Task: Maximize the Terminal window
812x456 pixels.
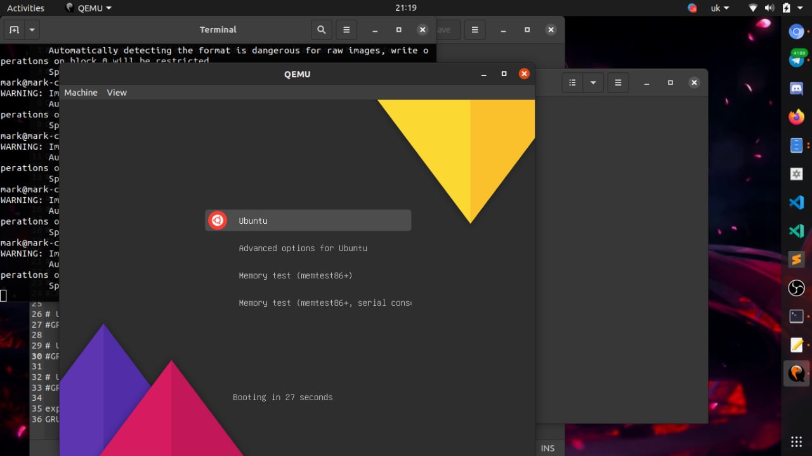Action: click(x=398, y=30)
